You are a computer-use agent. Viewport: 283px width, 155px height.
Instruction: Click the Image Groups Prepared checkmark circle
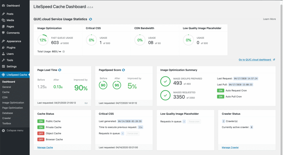(x=165, y=81)
